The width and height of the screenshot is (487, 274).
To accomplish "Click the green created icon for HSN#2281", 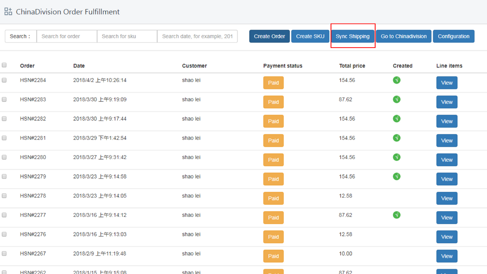I will pyautogui.click(x=396, y=138).
